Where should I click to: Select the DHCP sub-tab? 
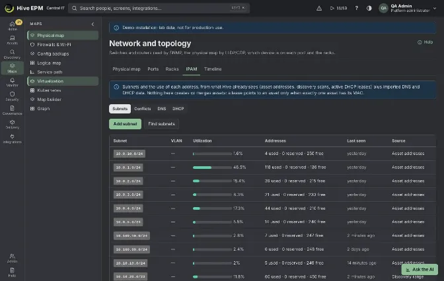click(178, 109)
